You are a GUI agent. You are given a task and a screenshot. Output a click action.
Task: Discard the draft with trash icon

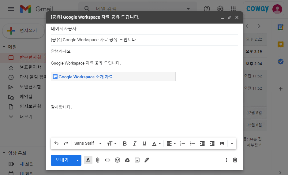pyautogui.click(x=235, y=160)
